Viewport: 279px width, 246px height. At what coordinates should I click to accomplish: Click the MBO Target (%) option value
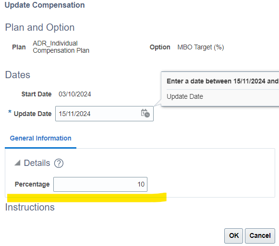point(201,47)
